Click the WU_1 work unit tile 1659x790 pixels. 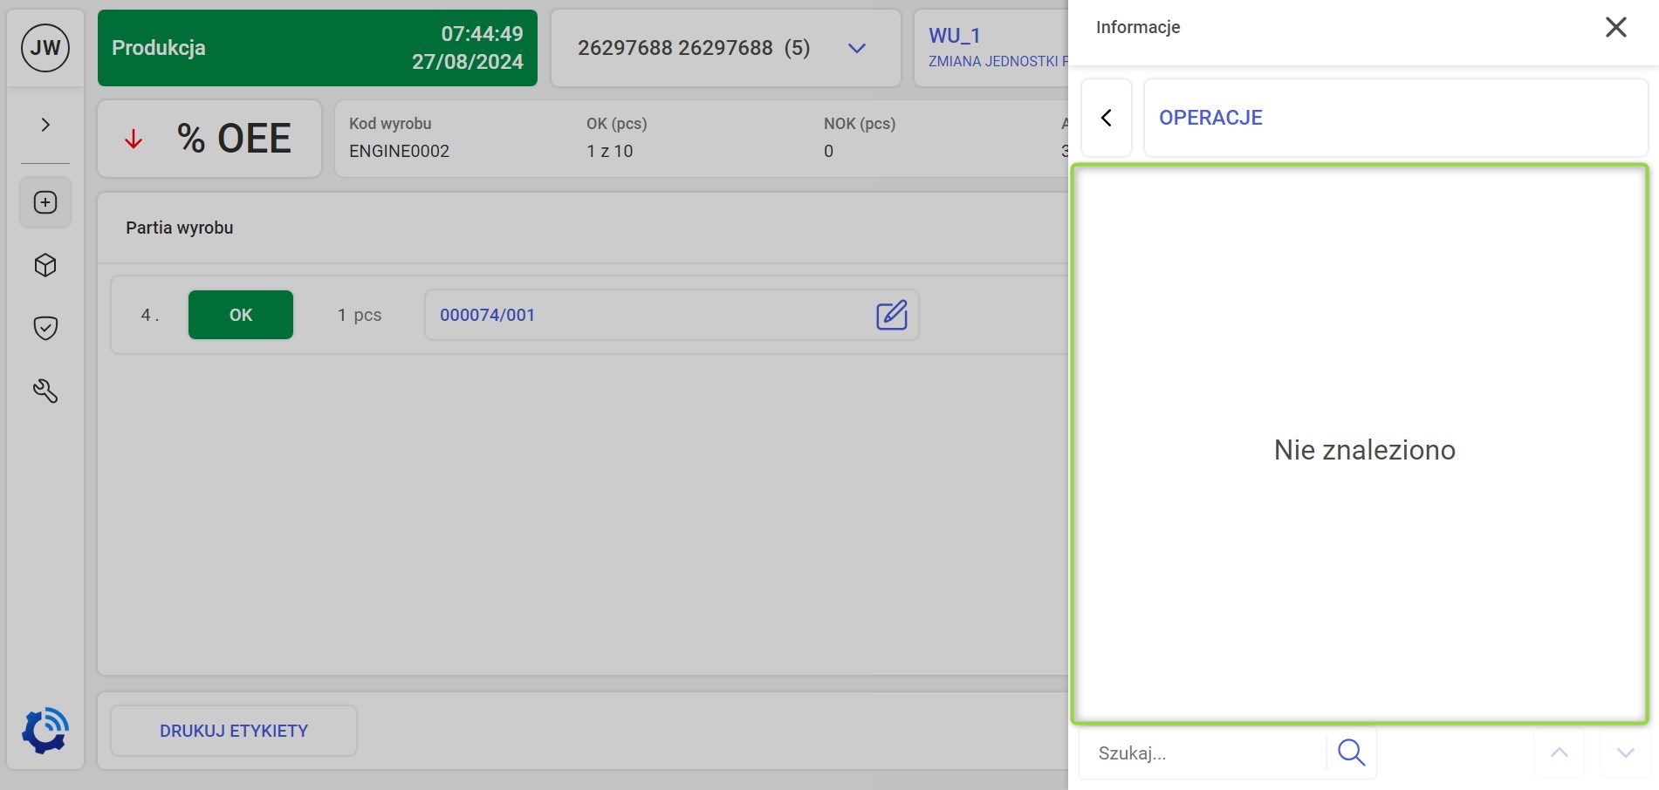point(991,48)
